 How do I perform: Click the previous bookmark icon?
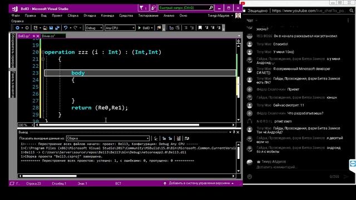click(x=206, y=28)
